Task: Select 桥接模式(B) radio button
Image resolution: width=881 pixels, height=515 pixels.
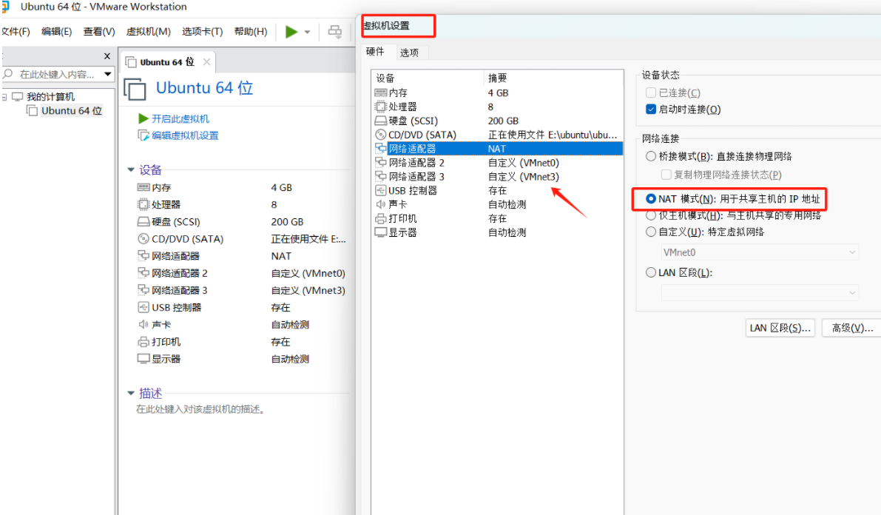Action: (x=651, y=156)
